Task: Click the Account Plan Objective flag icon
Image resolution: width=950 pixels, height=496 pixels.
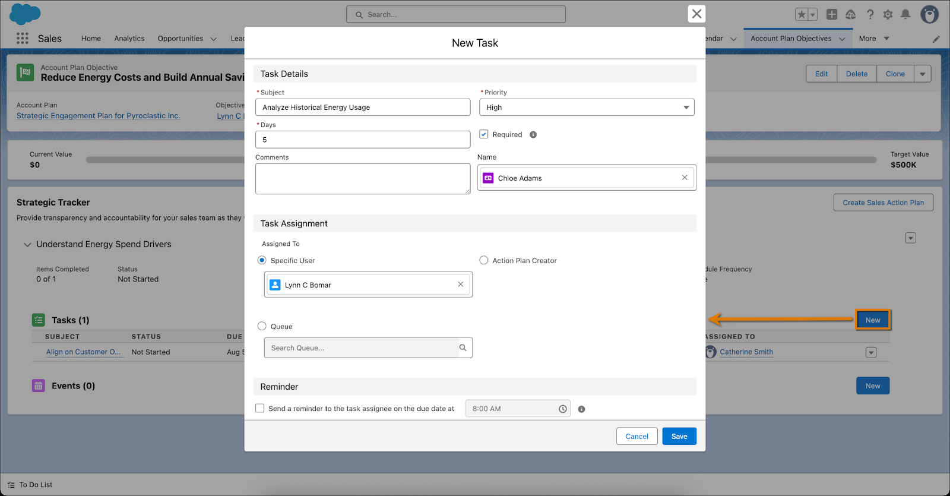Action: 26,72
